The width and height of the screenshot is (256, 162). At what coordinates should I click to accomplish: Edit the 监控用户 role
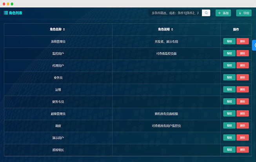pos(229,53)
